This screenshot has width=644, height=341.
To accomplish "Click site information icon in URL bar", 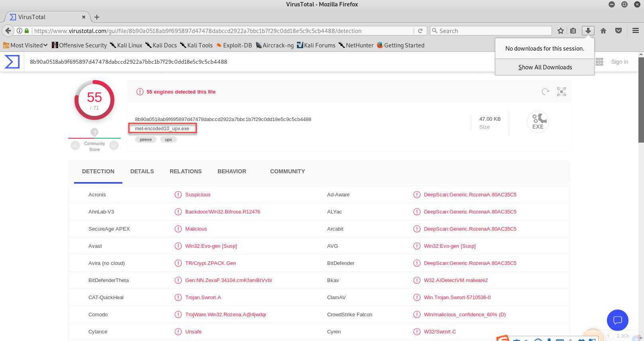I will (x=19, y=31).
